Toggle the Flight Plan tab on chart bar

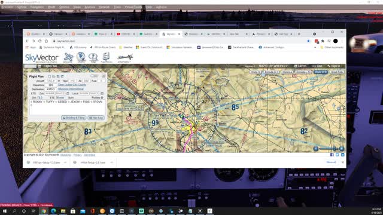click(x=50, y=66)
